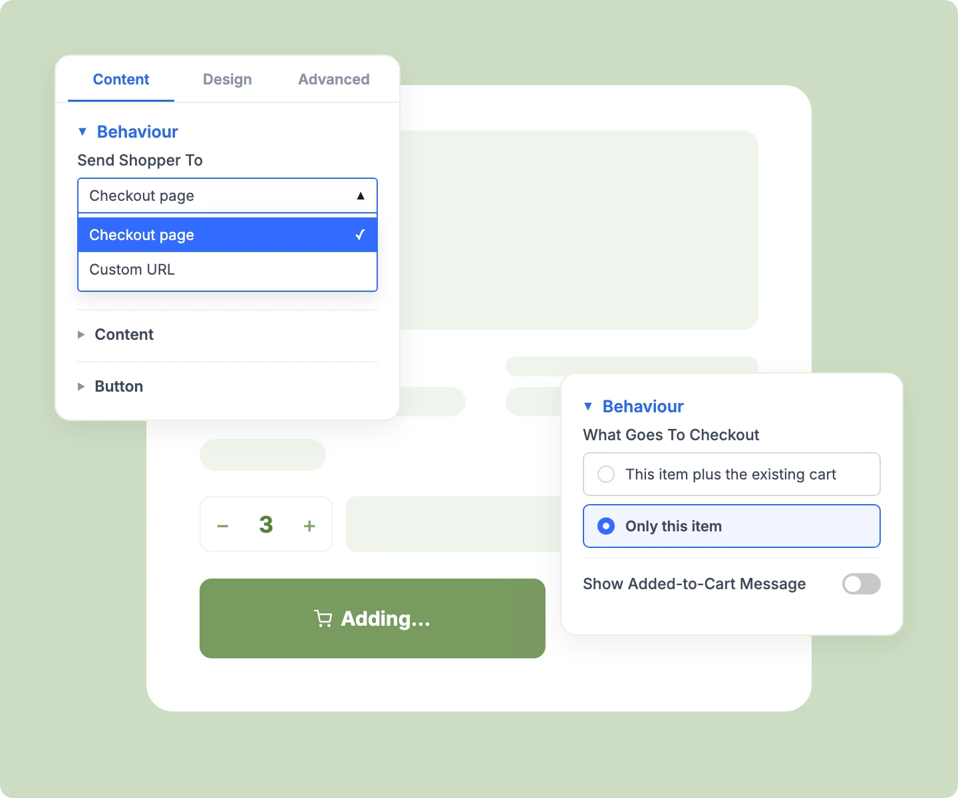958x798 pixels.
Task: Collapse the Behaviour section above What Goes To Checkout
Action: coord(634,406)
